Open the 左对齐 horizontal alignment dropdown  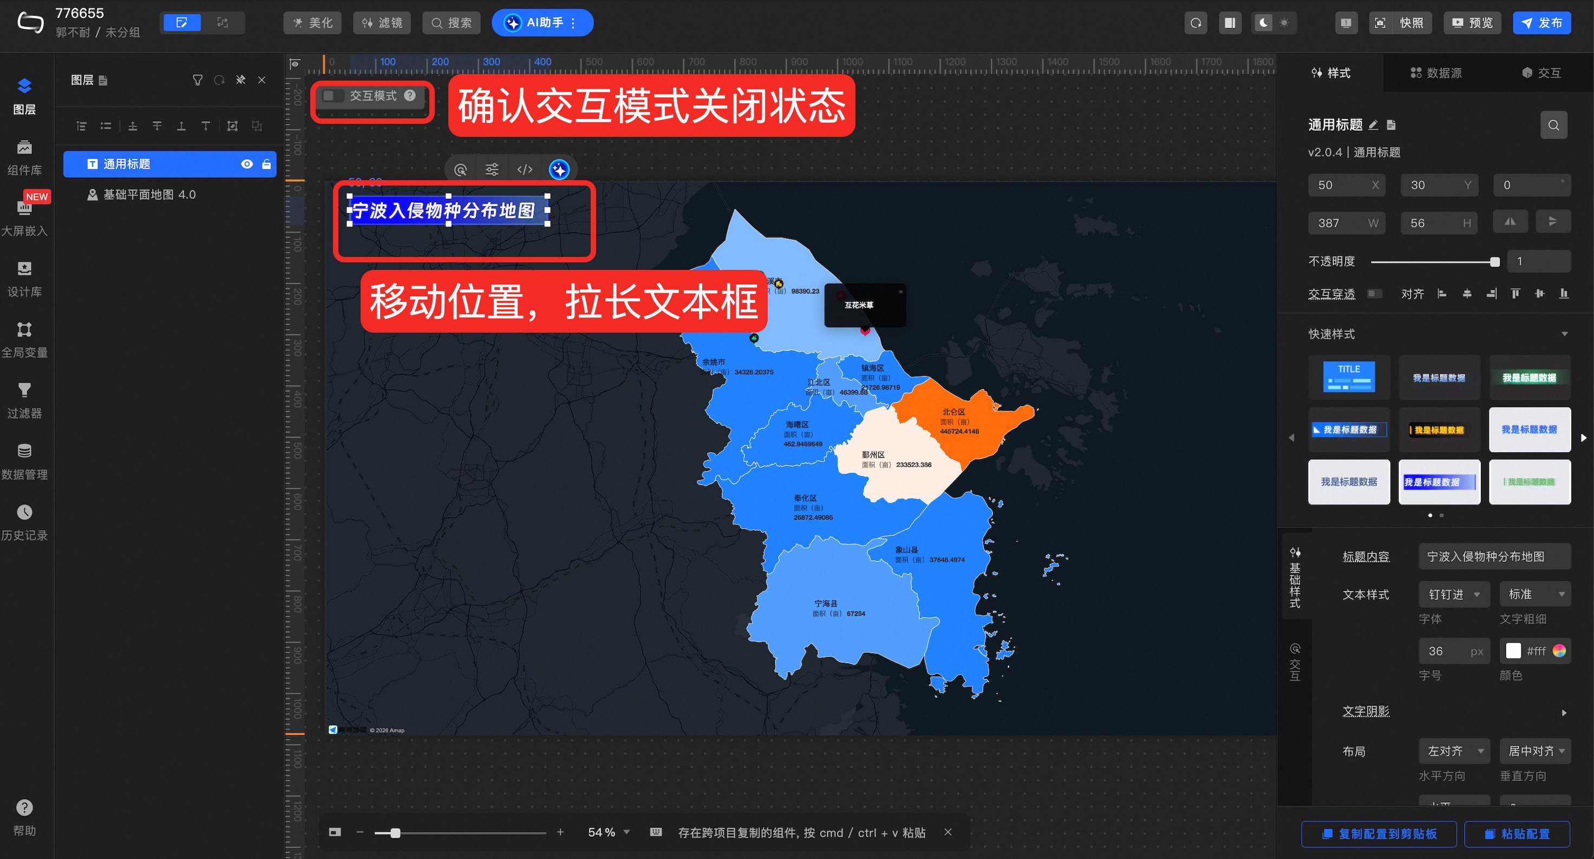(1454, 751)
